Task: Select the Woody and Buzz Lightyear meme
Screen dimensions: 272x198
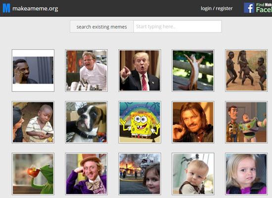Action: (246, 122)
